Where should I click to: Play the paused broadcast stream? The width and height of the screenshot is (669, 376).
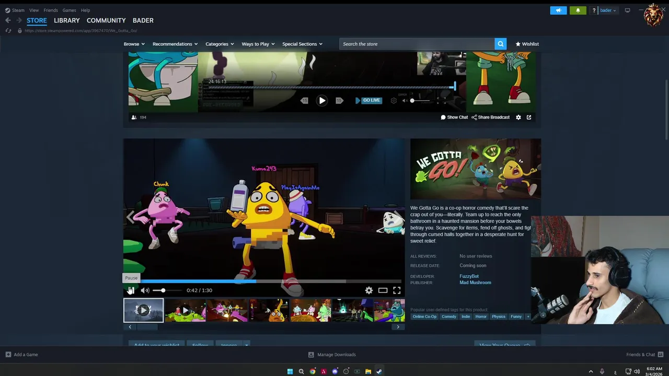[322, 100]
